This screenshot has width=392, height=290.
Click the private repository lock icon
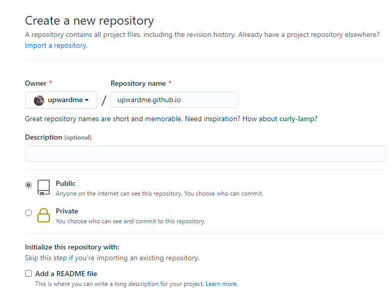tap(44, 215)
